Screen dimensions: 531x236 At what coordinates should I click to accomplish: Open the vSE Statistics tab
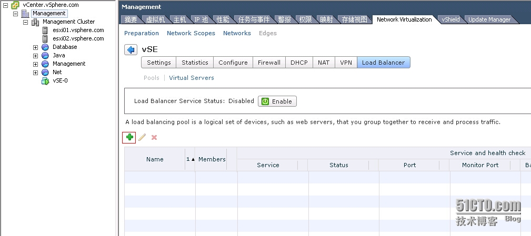195,63
